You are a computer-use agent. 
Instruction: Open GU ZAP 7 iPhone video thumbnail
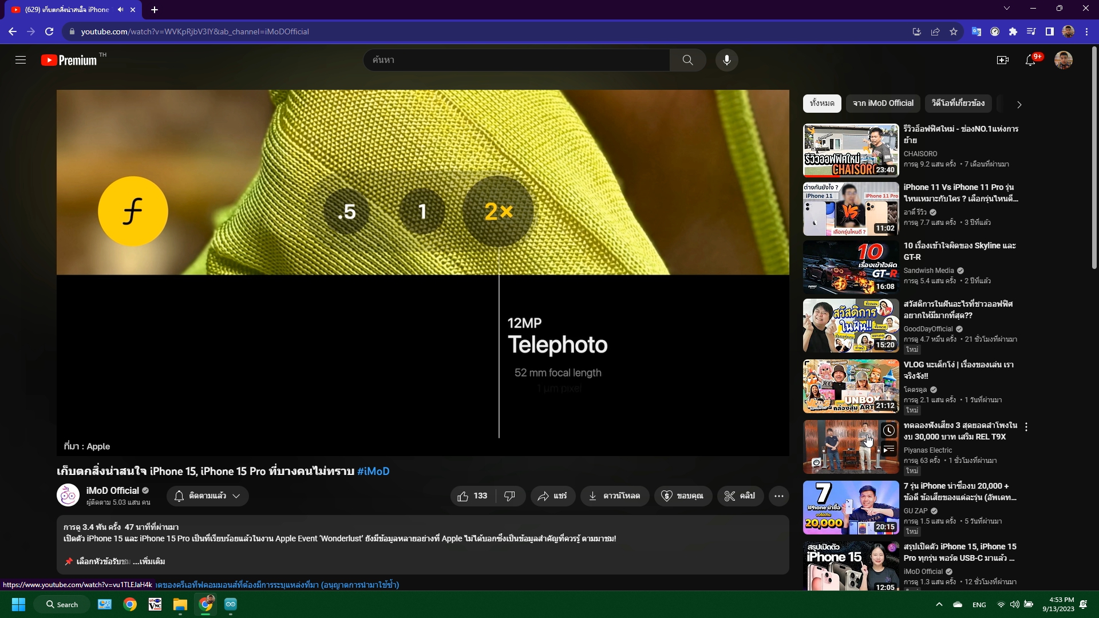click(851, 508)
